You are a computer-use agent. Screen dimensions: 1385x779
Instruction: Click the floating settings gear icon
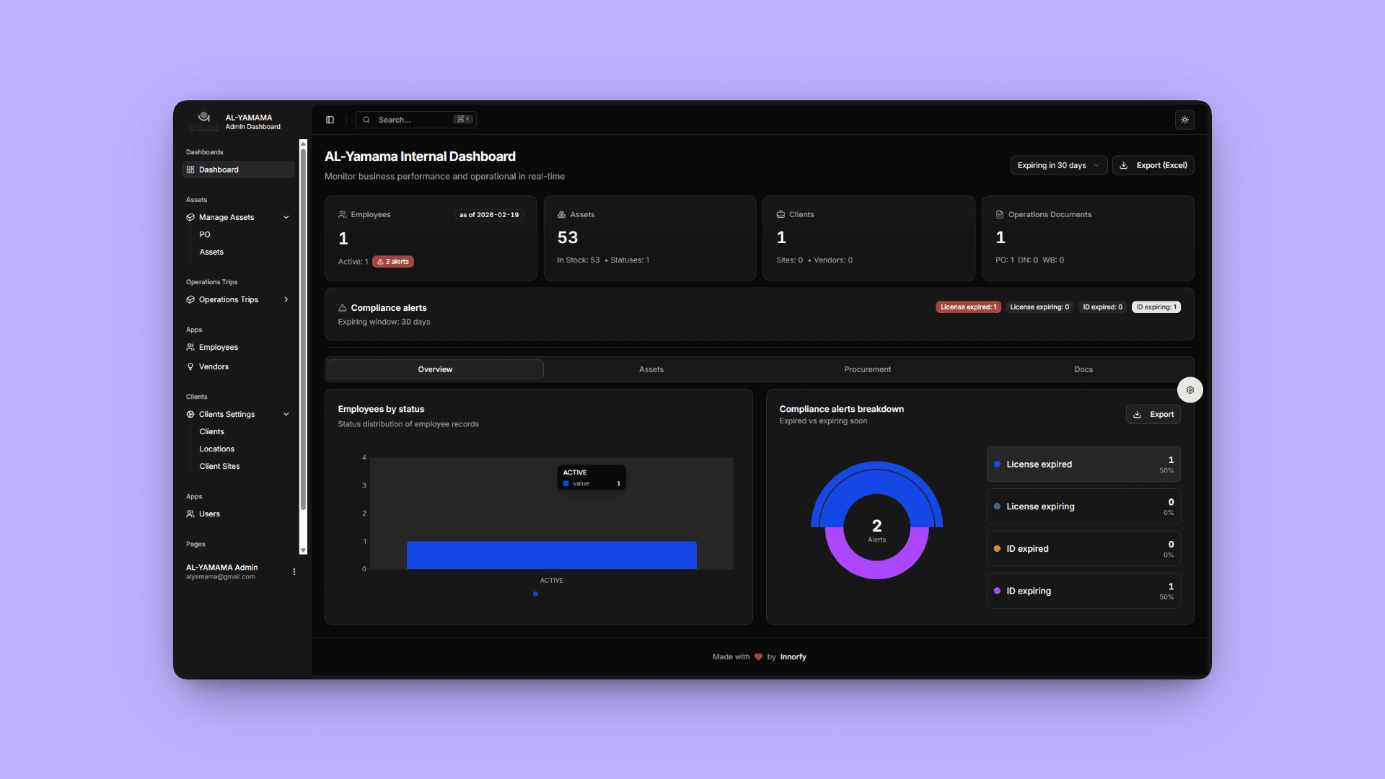click(1190, 389)
